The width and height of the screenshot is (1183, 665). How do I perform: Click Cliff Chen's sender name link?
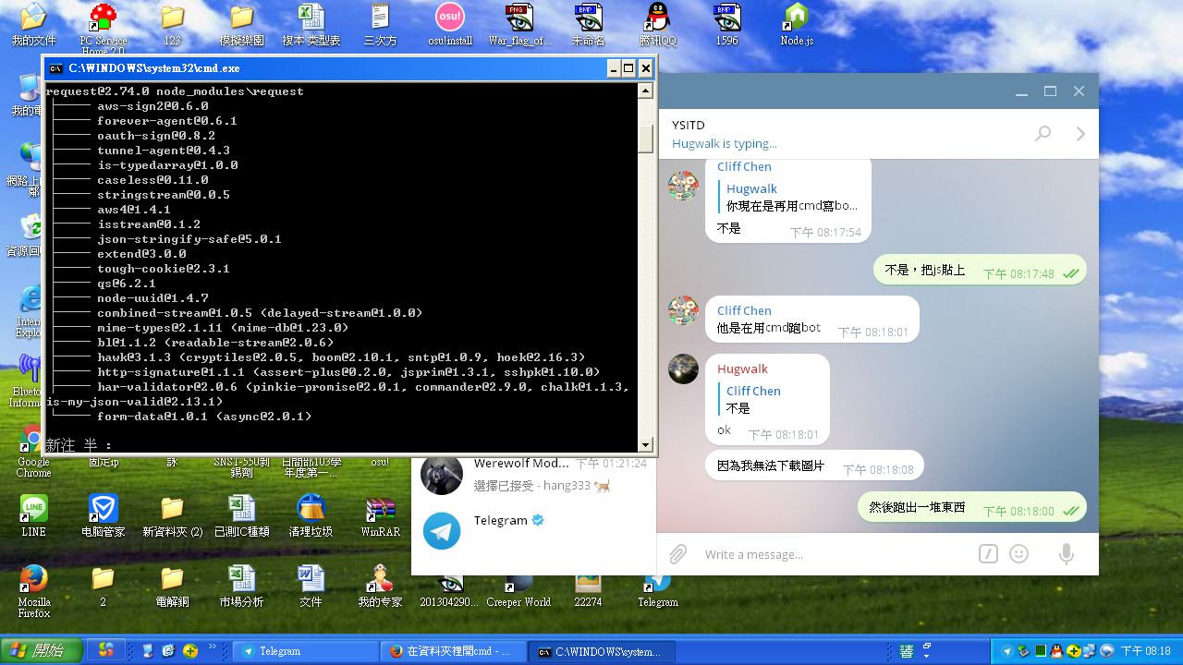(743, 310)
